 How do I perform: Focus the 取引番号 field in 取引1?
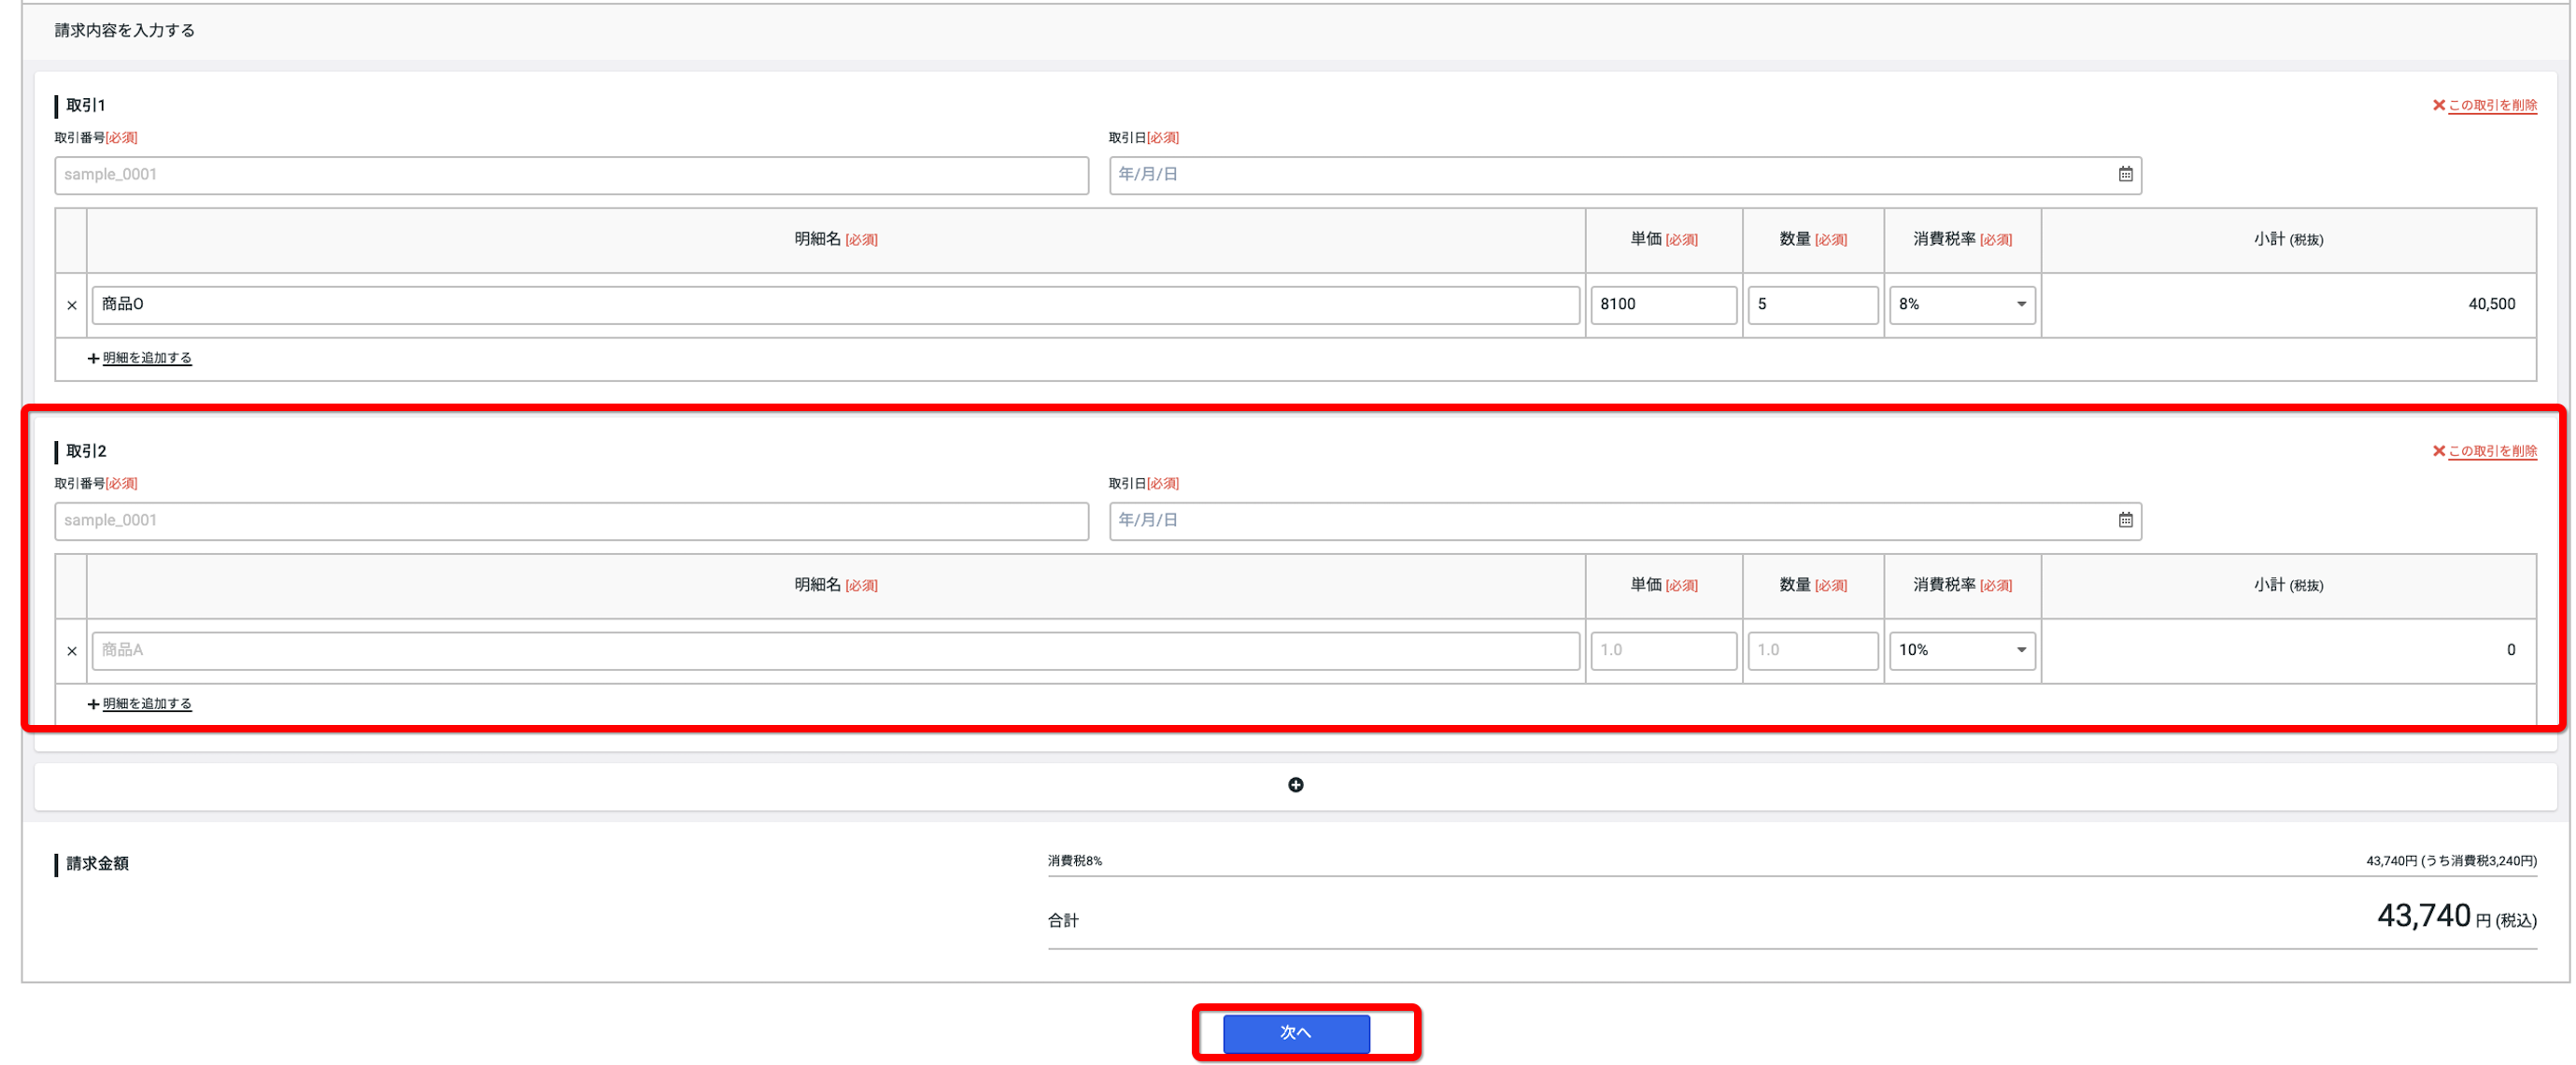(x=571, y=175)
